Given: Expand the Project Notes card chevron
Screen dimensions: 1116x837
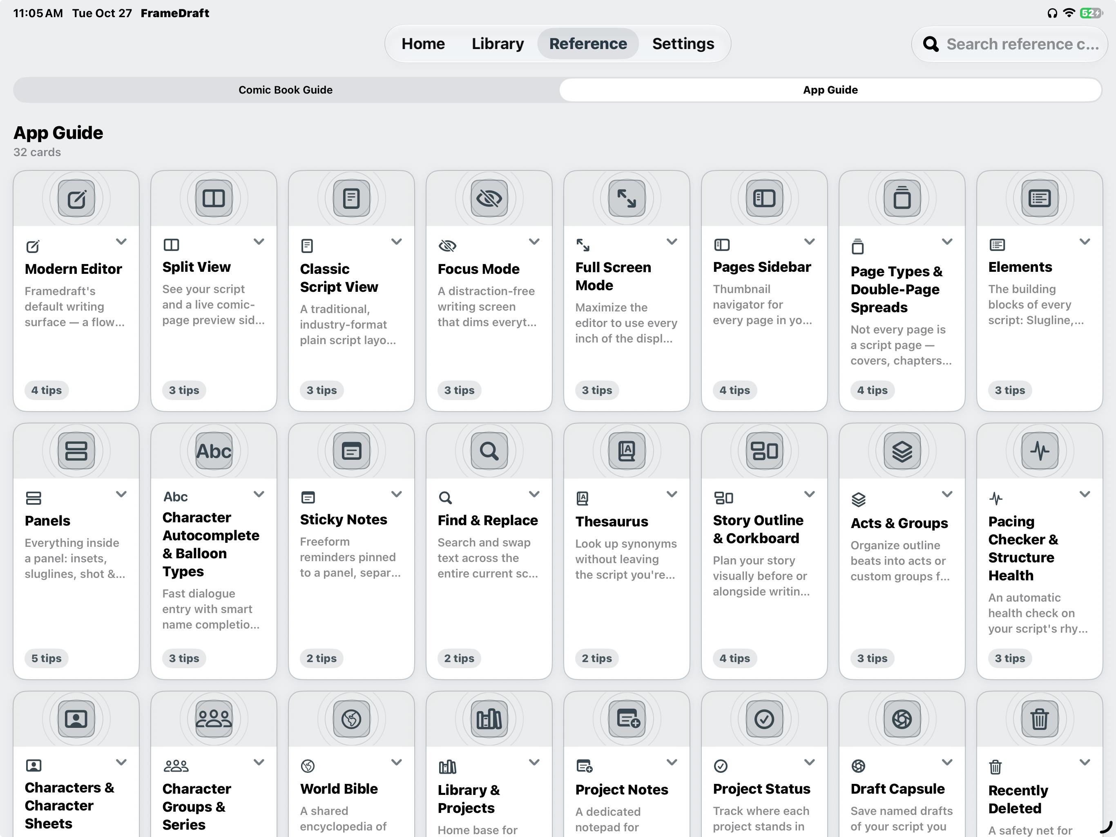Looking at the screenshot, I should click(x=672, y=762).
